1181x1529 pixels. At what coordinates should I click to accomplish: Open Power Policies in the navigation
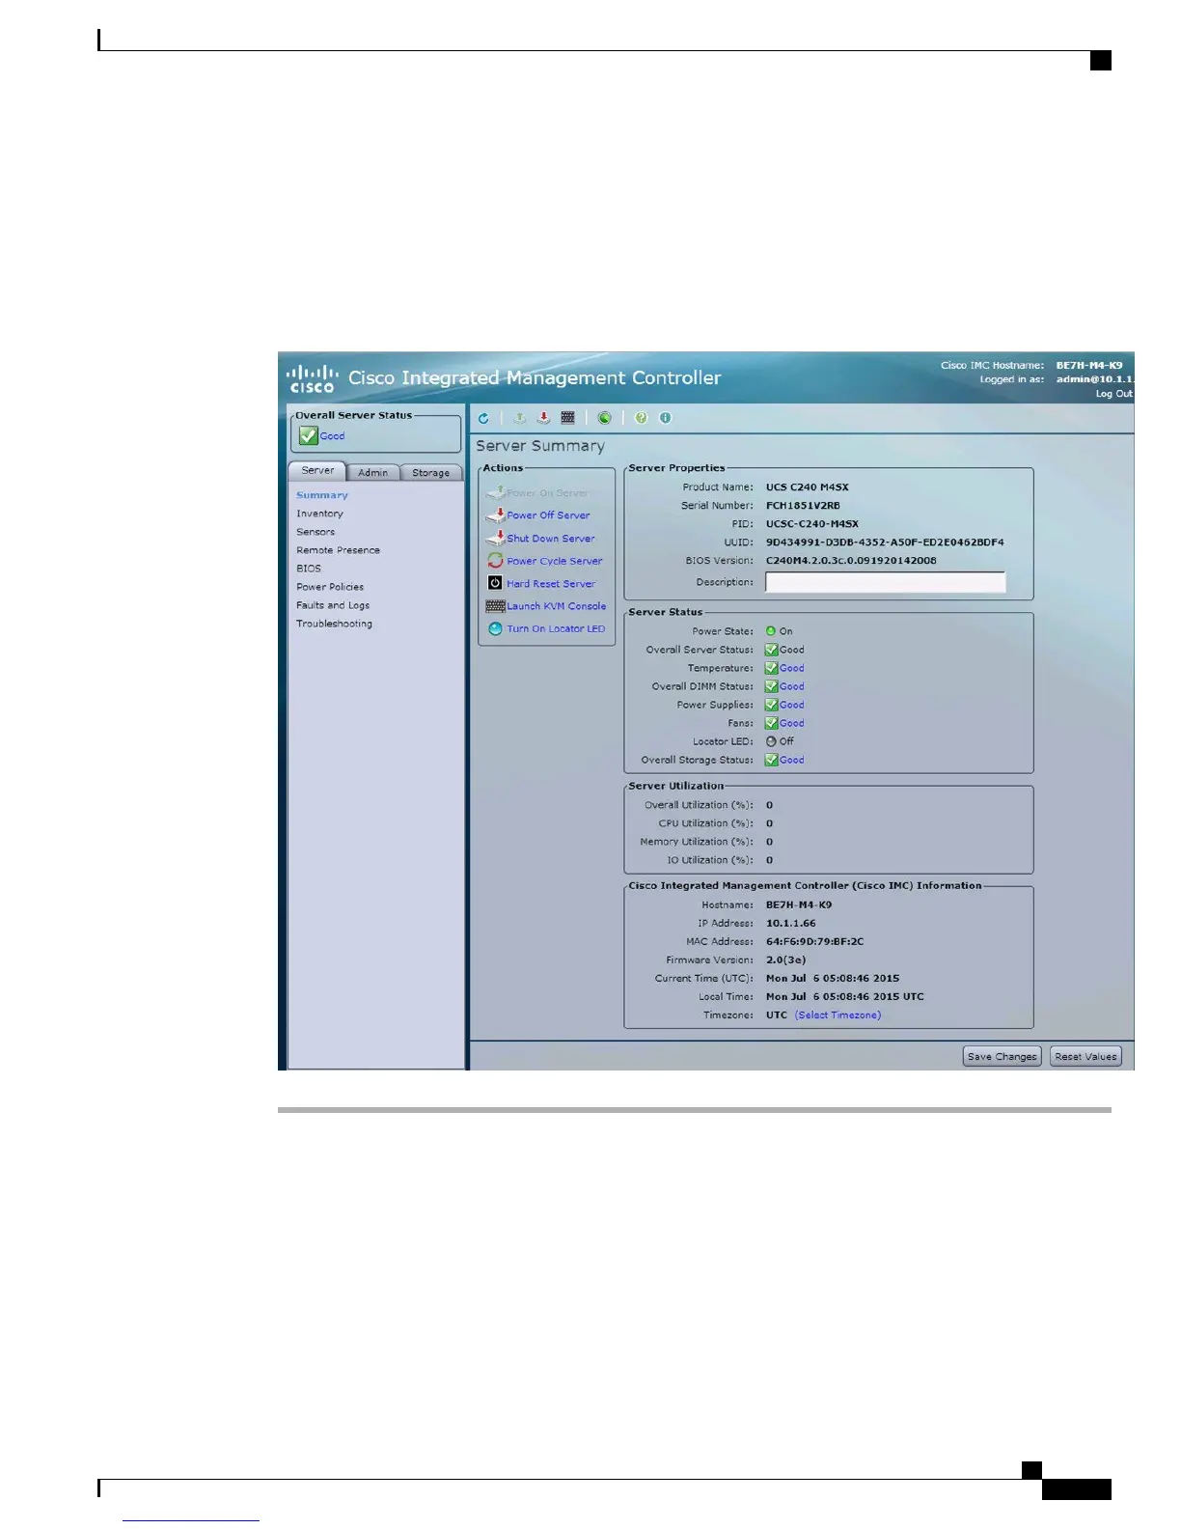pyautogui.click(x=330, y=587)
